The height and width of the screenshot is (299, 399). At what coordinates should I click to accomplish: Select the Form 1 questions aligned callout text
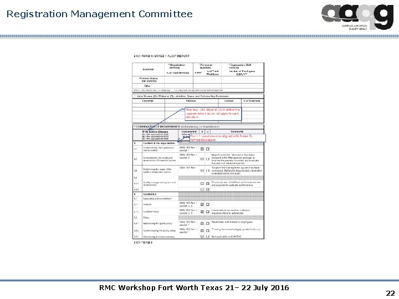coord(222,138)
